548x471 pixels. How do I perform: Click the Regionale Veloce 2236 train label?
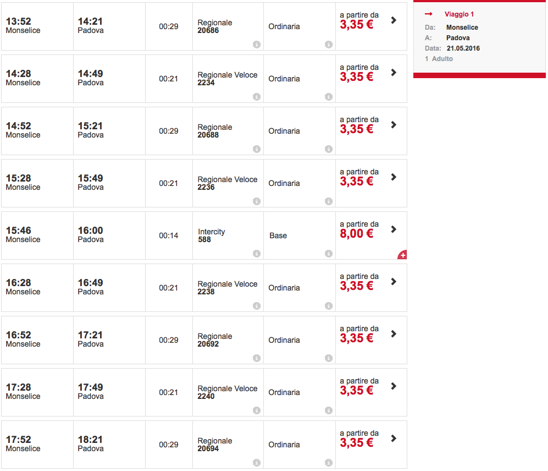point(227,183)
